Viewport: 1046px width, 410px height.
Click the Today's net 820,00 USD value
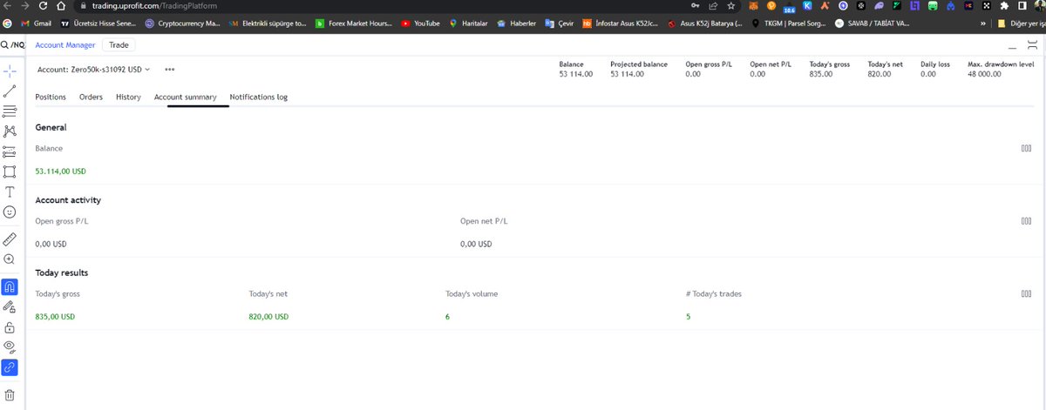(x=268, y=317)
